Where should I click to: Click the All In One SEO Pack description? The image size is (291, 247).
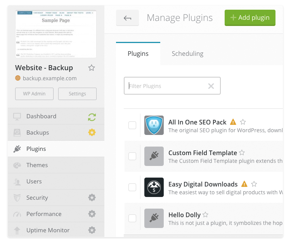click(225, 130)
